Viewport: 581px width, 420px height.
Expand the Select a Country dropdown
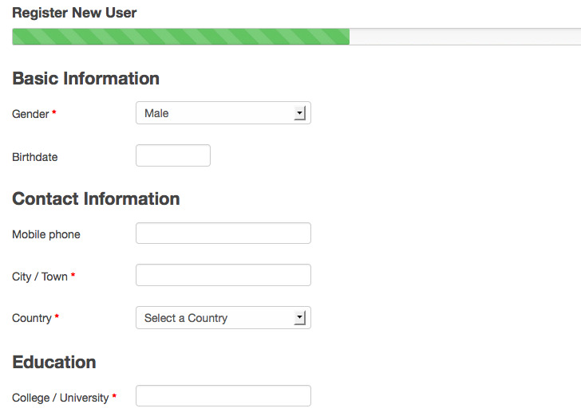(223, 317)
